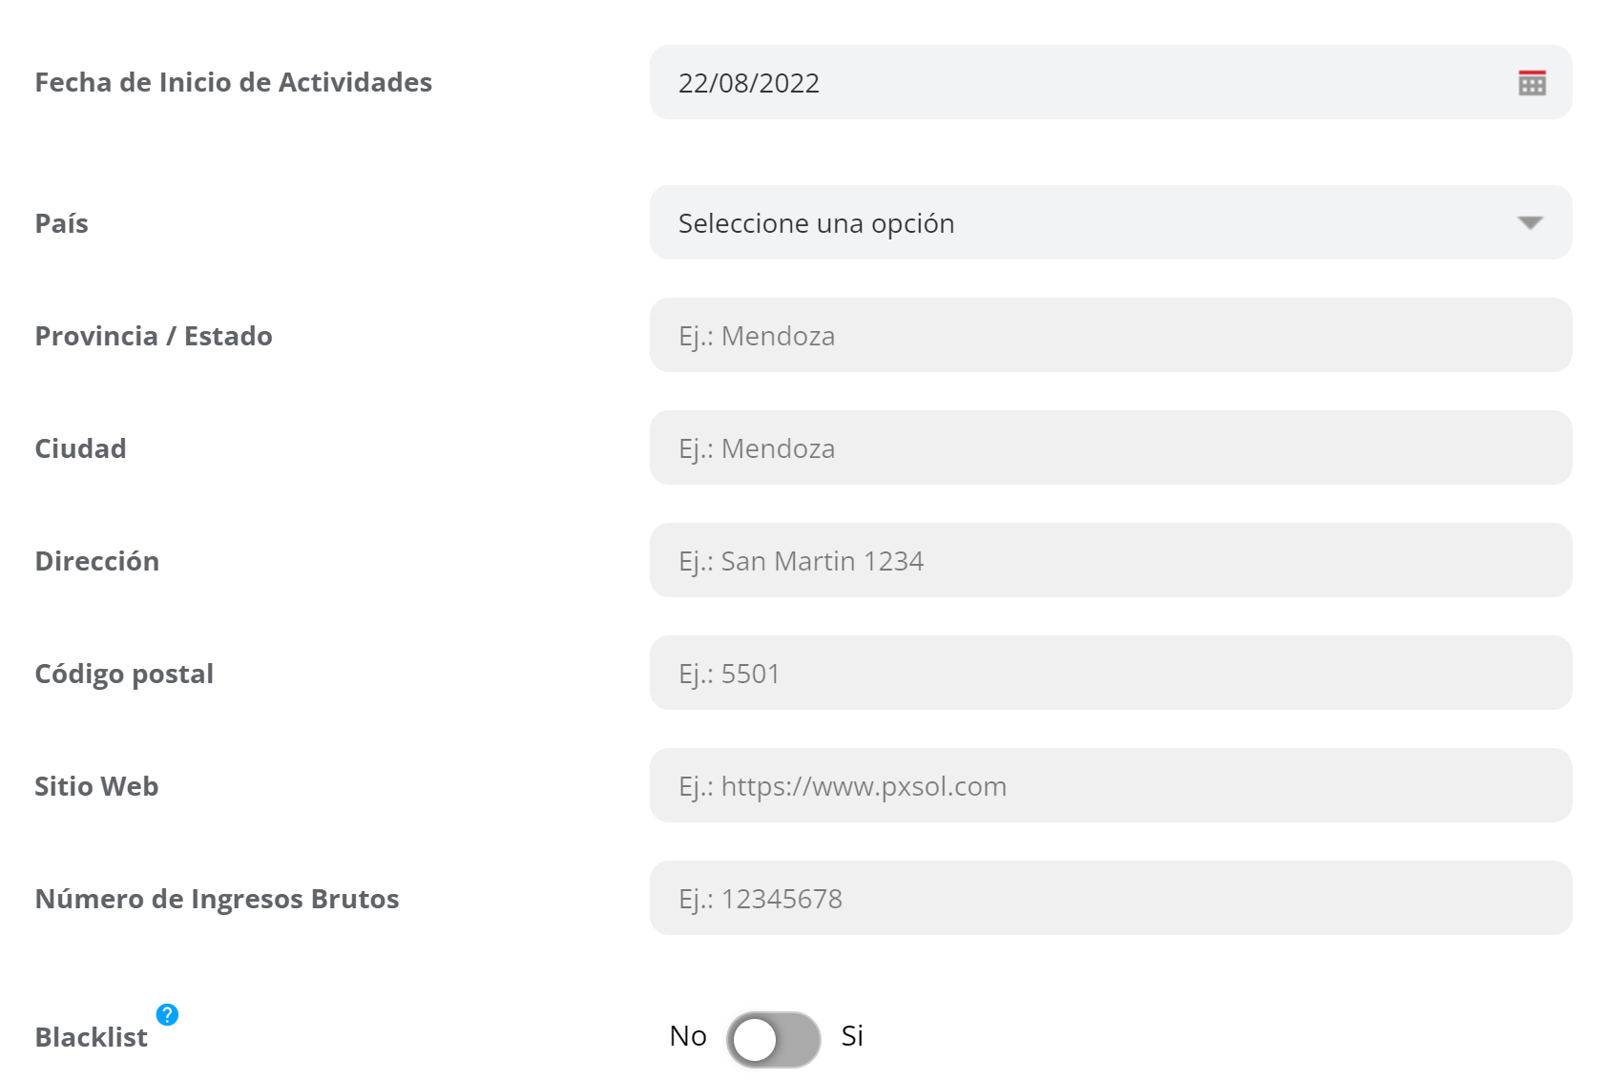The height and width of the screenshot is (1080, 1605).
Task: Click the Blacklist toggle knob
Action: [759, 1039]
